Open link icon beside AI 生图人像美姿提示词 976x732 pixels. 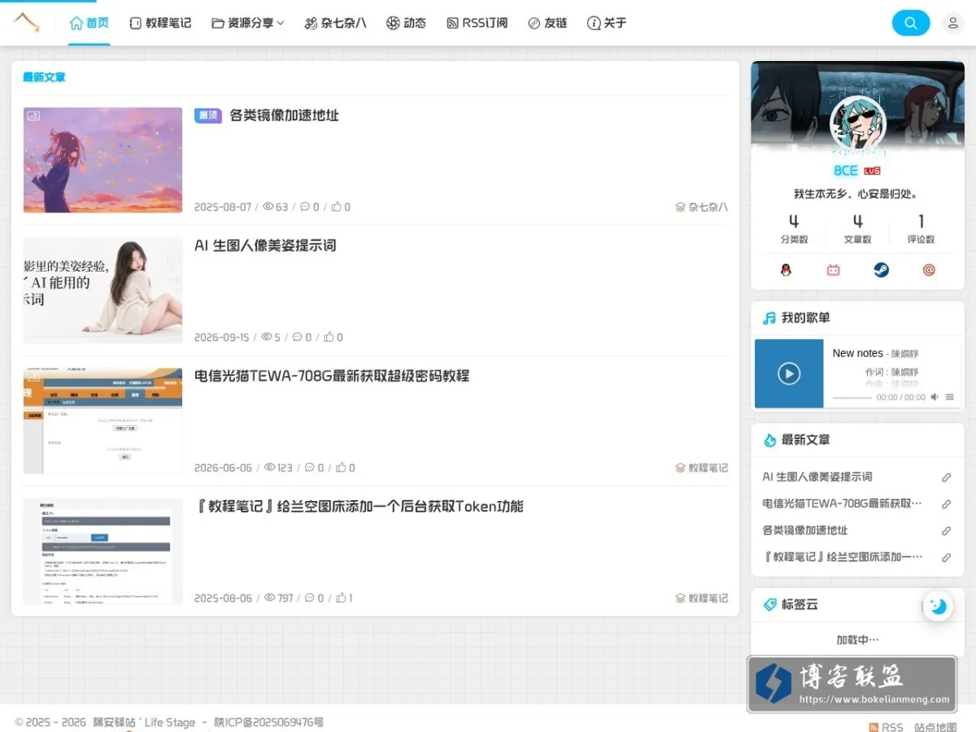pos(947,477)
